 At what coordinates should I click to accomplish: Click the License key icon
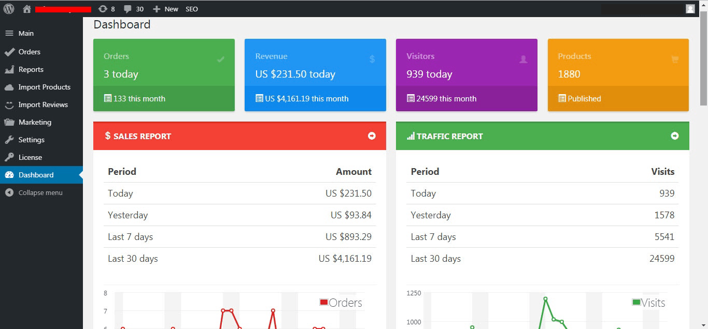click(x=9, y=157)
